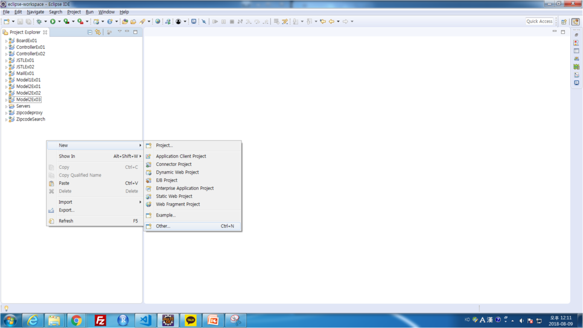Open Chrome from the taskbar
Viewport: 583px width, 328px height.
coord(76,320)
